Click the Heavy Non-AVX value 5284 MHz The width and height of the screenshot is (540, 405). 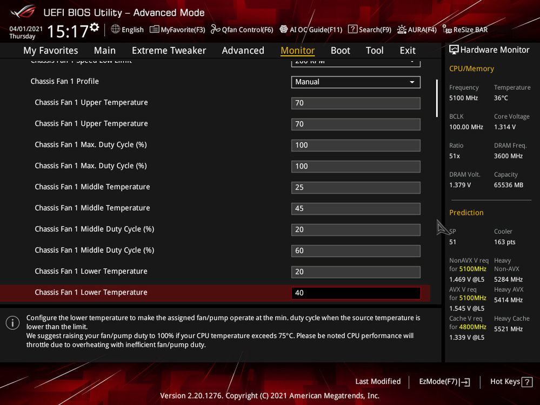[x=508, y=280]
